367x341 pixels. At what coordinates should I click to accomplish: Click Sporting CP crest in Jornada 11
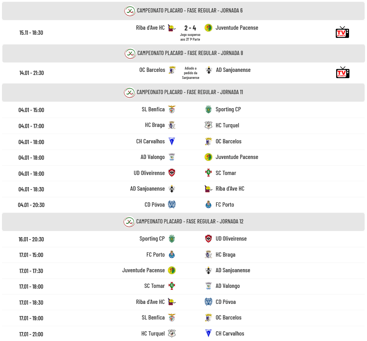point(208,109)
